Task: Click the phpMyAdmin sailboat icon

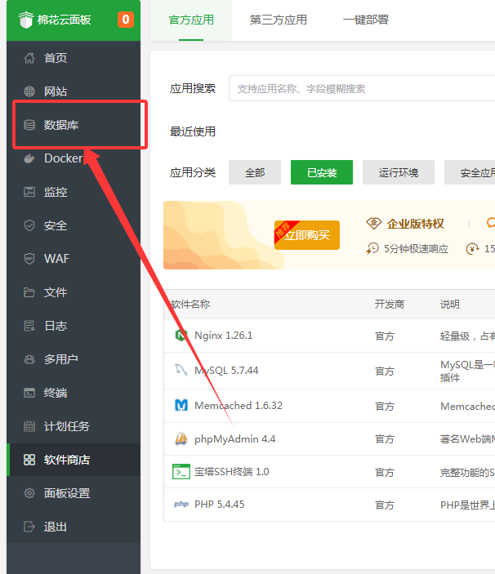Action: tap(181, 438)
